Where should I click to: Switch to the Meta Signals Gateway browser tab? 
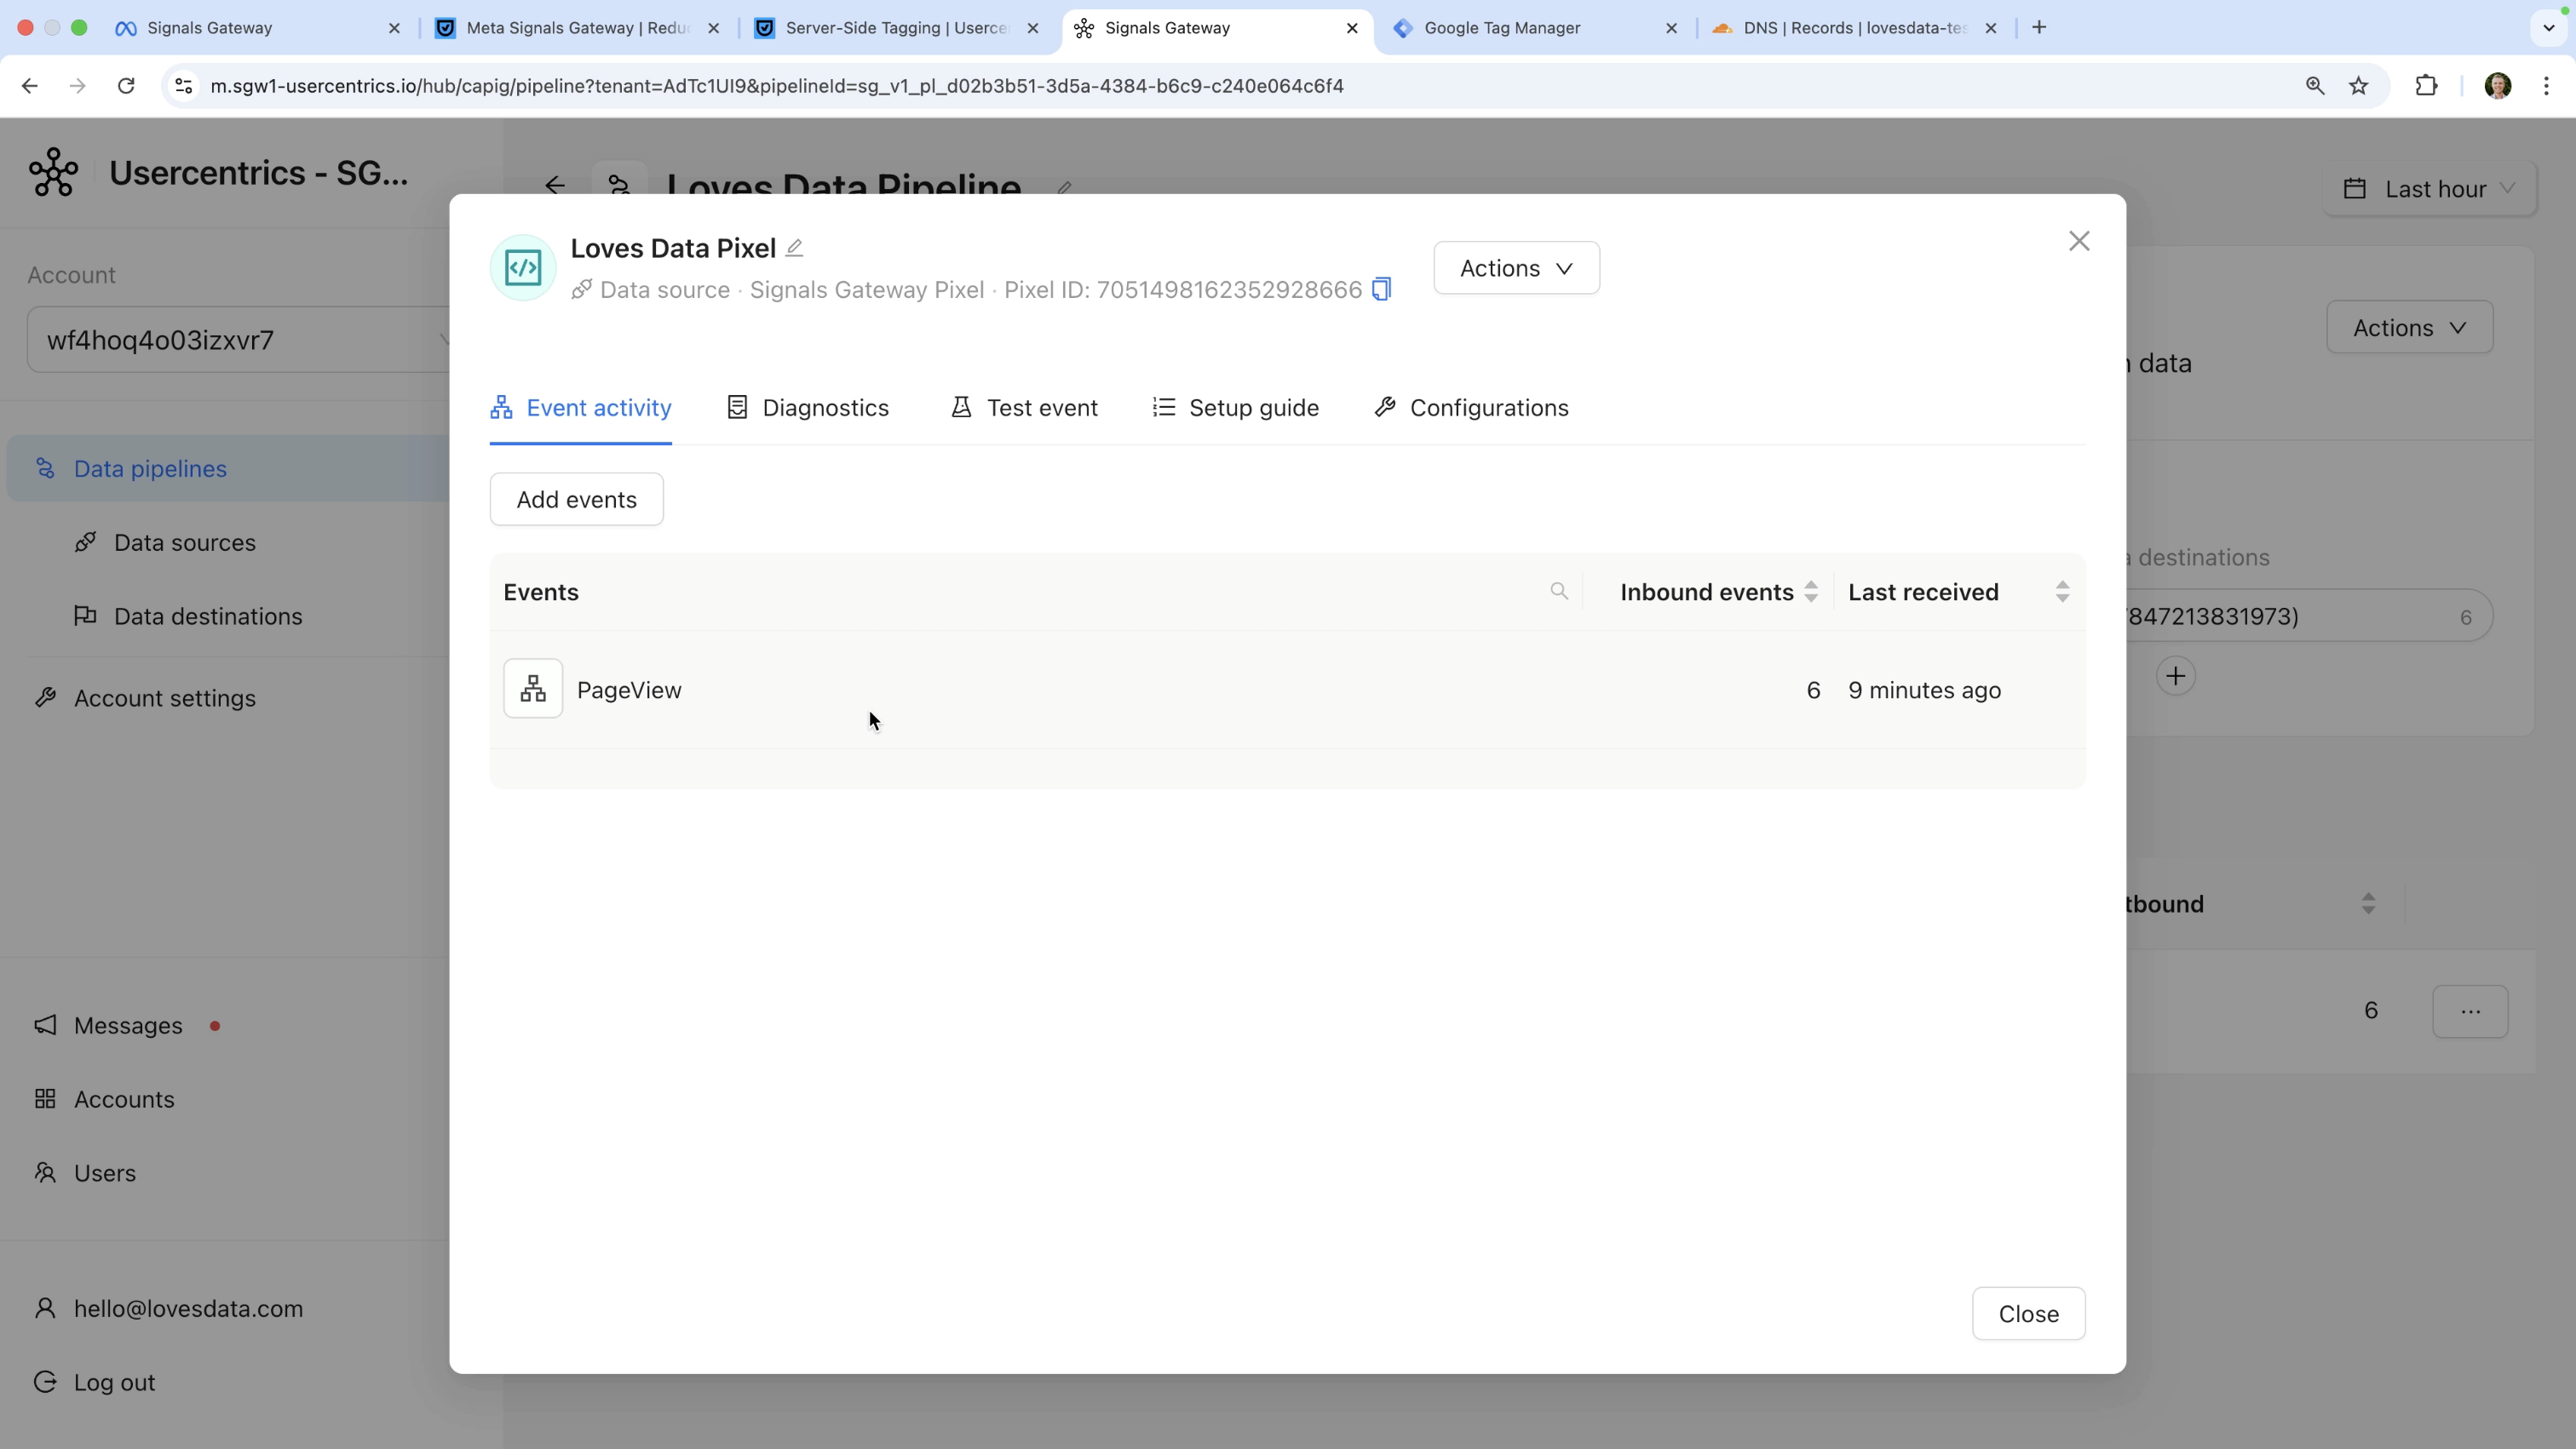tap(578, 28)
